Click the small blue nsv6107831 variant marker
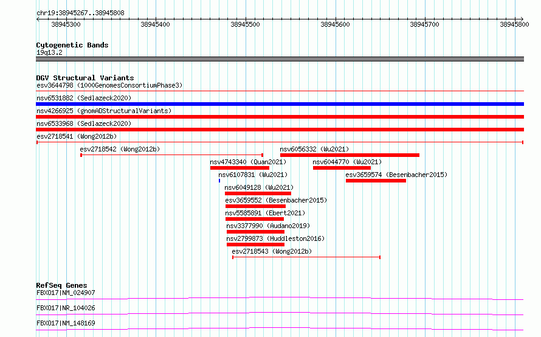The width and height of the screenshot is (541, 337). [219, 181]
